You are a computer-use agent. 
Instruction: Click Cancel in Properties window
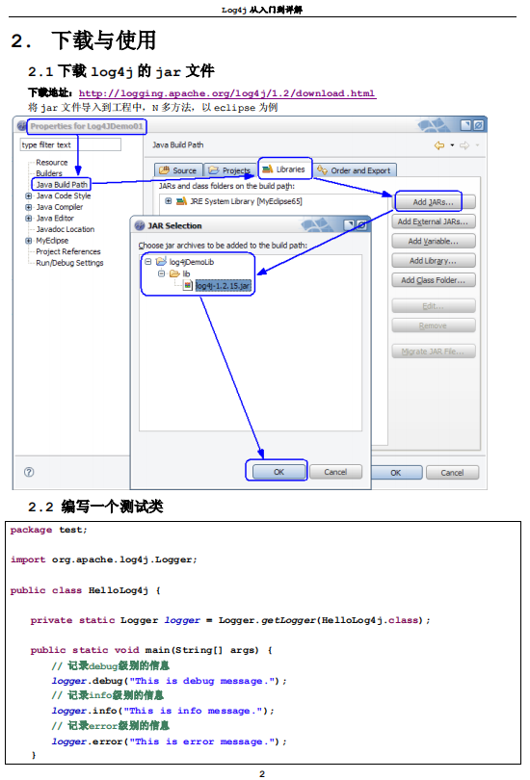click(x=452, y=473)
